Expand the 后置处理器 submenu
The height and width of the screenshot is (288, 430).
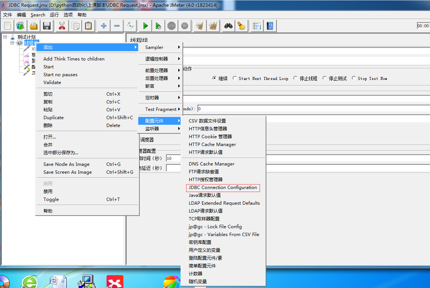160,78
